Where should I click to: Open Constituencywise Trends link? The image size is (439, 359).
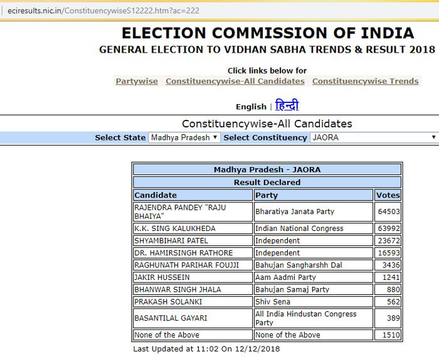[366, 81]
